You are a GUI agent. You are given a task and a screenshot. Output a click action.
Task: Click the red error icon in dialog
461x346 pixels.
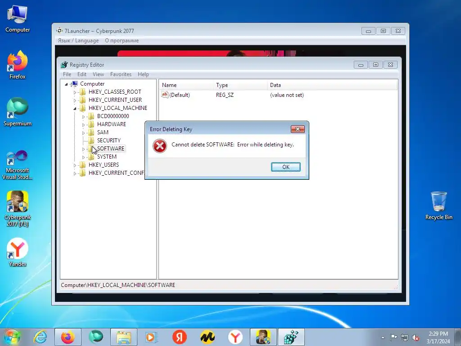pyautogui.click(x=160, y=146)
